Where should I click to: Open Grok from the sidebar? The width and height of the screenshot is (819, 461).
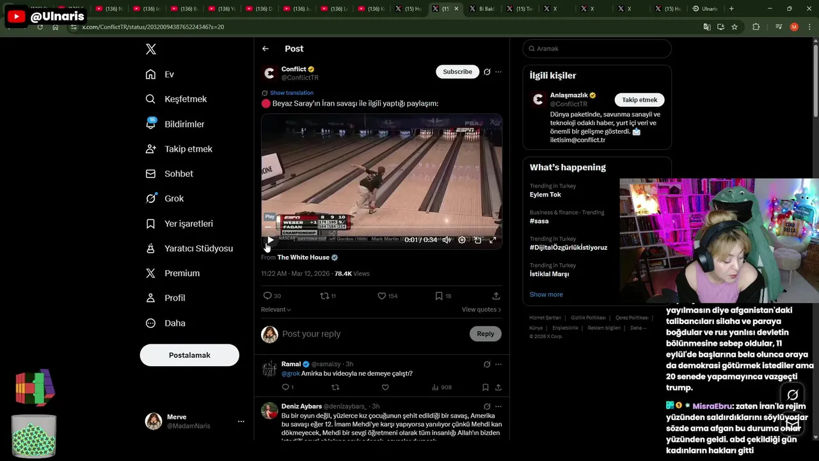[164, 198]
